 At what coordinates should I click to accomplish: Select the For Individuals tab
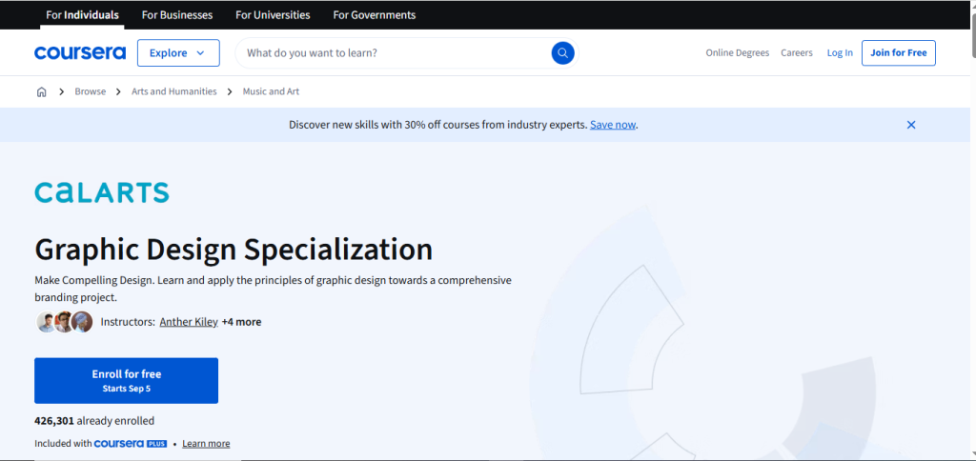point(82,15)
